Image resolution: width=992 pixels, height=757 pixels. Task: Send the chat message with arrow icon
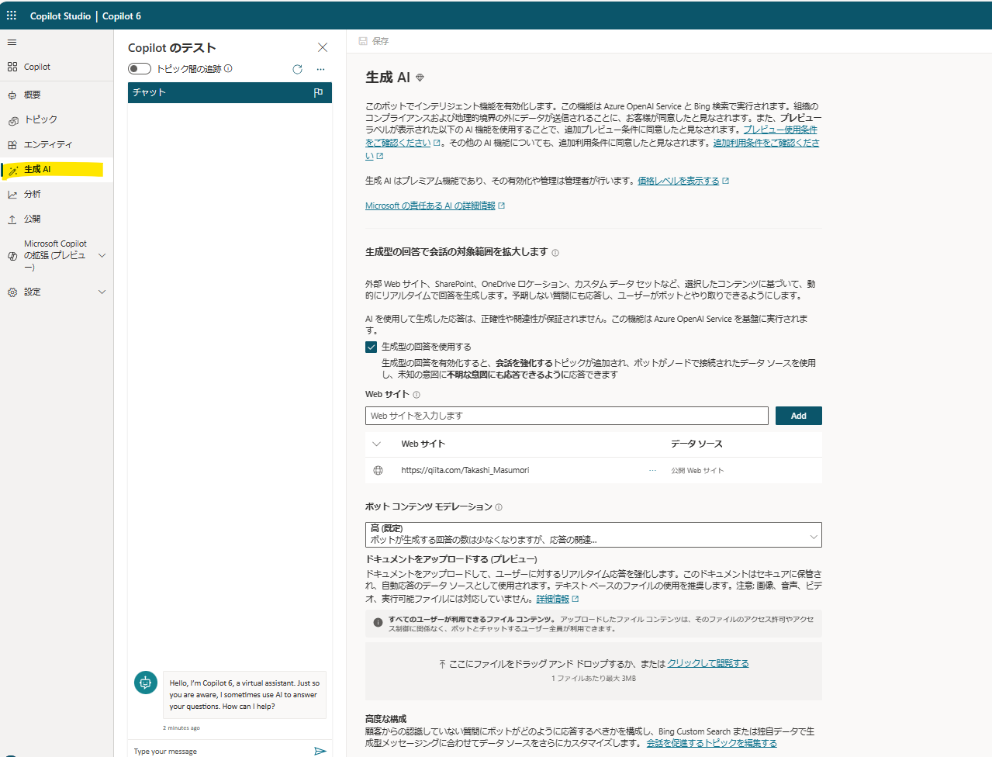(320, 751)
